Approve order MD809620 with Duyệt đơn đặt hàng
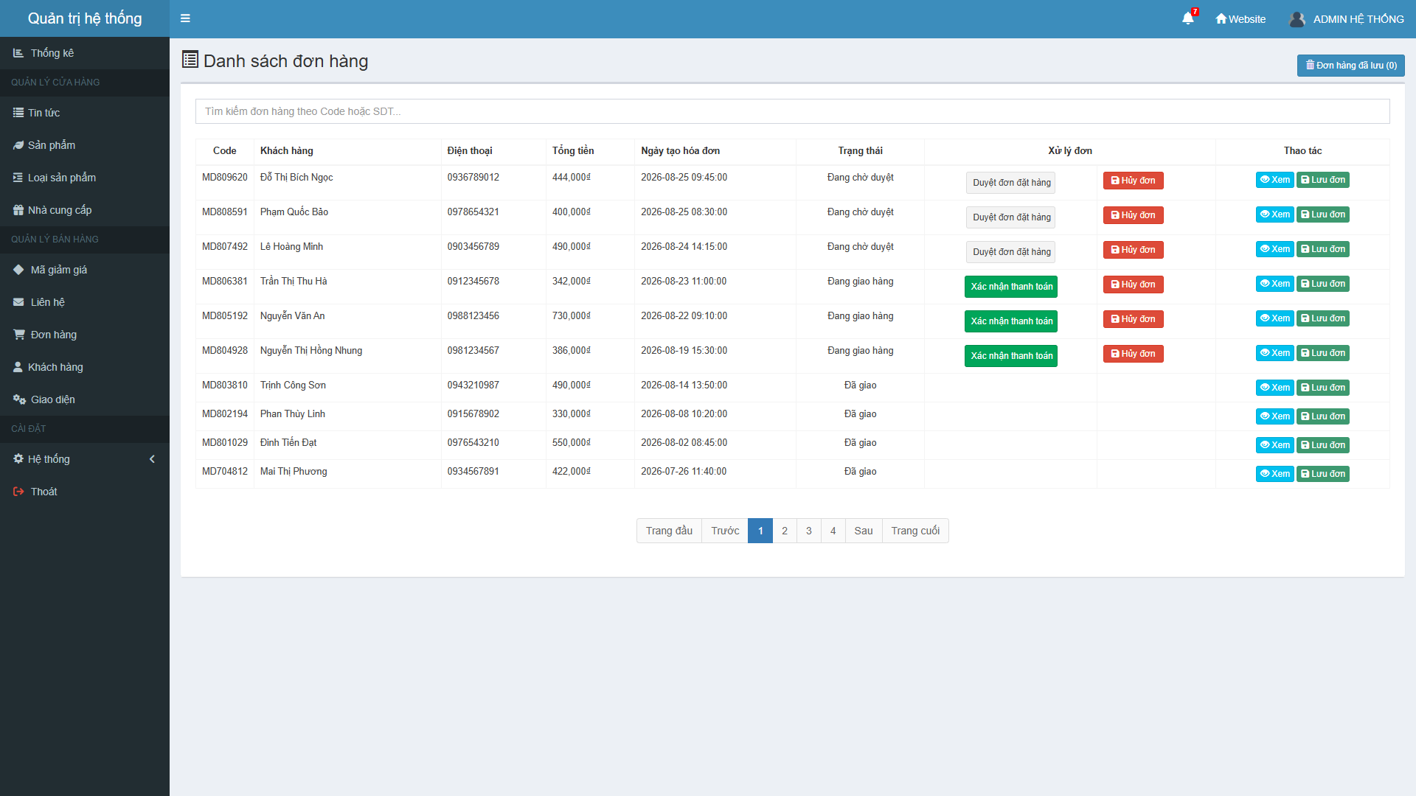 (1010, 183)
